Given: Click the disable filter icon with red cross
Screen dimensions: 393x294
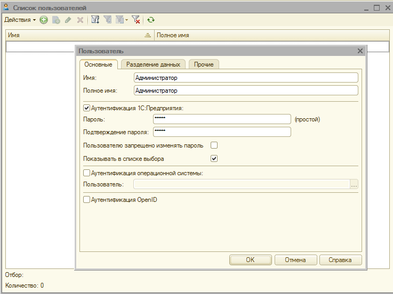Looking at the screenshot, I should (136, 20).
